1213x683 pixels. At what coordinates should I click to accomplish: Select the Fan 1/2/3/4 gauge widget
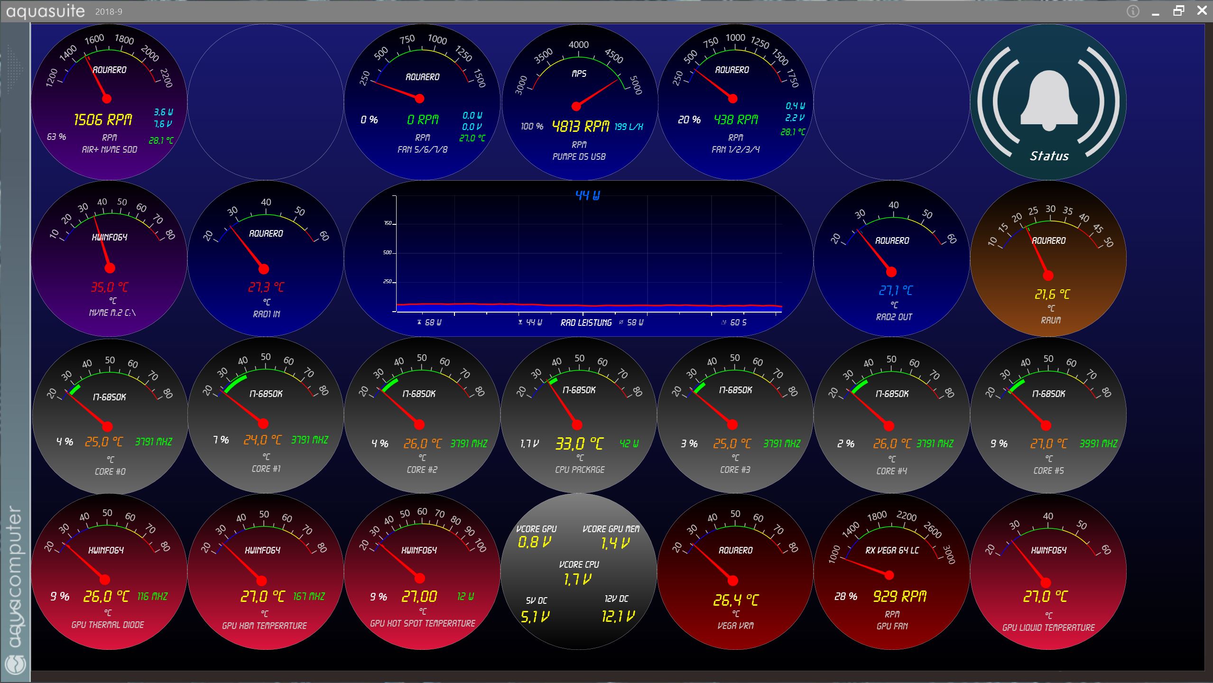click(x=735, y=102)
